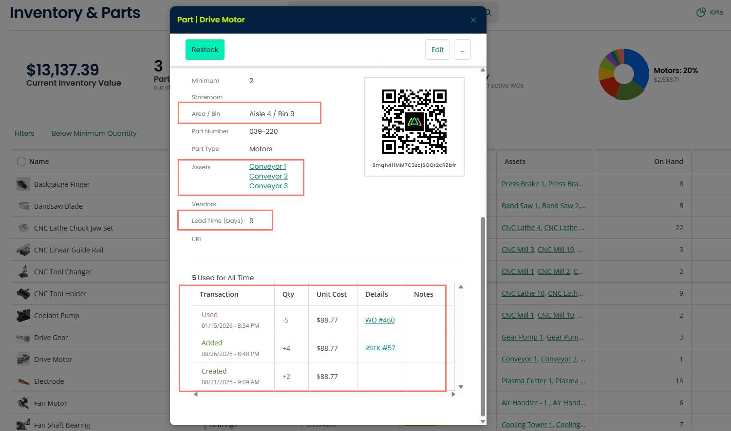Open the Conveyor 2 asset link
Image resolution: width=731 pixels, height=431 pixels.
coord(268,176)
